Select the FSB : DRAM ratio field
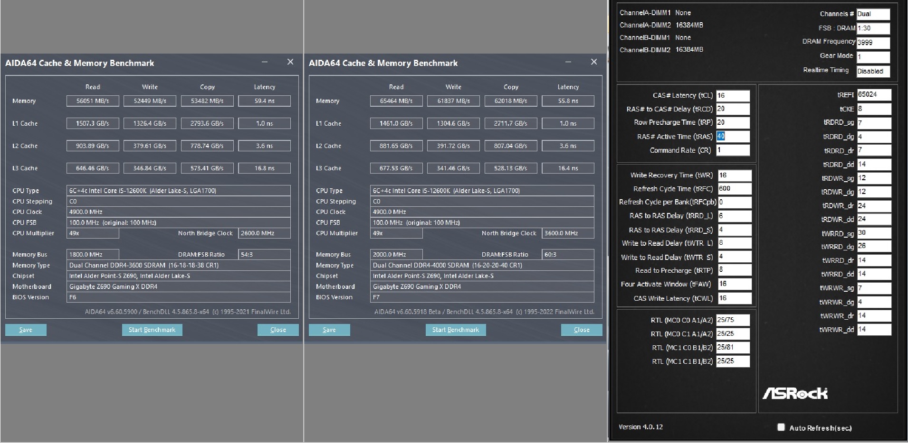This screenshot has height=443, width=908. pos(873,28)
